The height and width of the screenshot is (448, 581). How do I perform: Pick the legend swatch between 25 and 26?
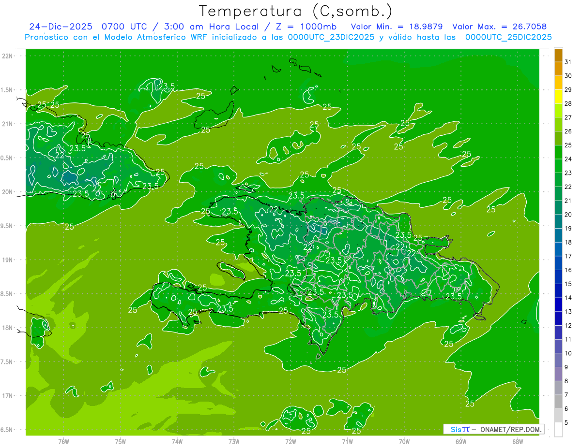(x=558, y=138)
